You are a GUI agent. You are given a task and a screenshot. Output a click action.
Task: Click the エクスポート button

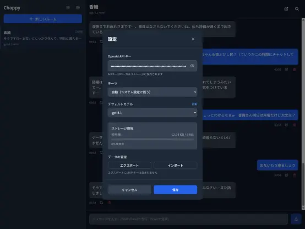click(129, 166)
